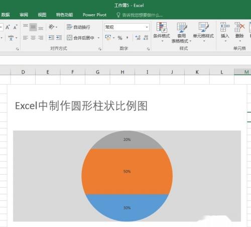The image size is (251, 227).
Task: Switch to the 审阅 ribbon tab
Action: [24, 15]
